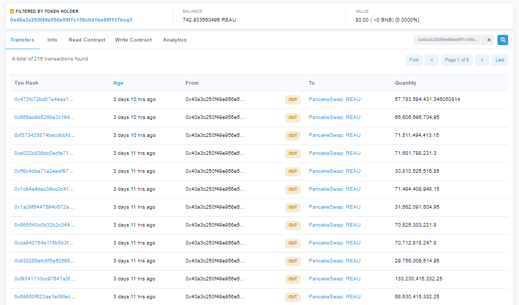Go to next page using right chevron

tap(482, 60)
